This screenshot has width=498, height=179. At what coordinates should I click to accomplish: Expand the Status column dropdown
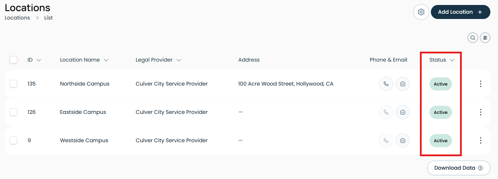(x=452, y=60)
